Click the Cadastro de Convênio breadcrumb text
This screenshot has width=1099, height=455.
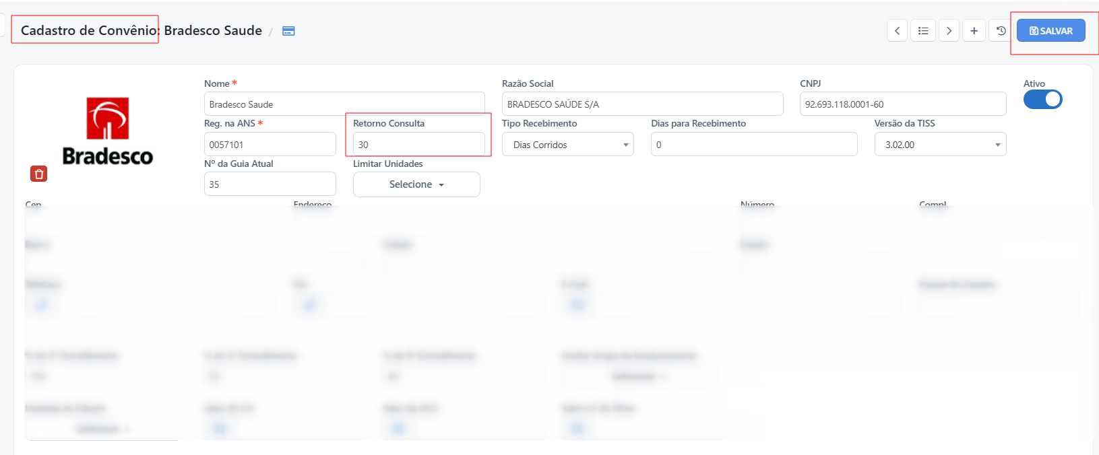point(90,30)
